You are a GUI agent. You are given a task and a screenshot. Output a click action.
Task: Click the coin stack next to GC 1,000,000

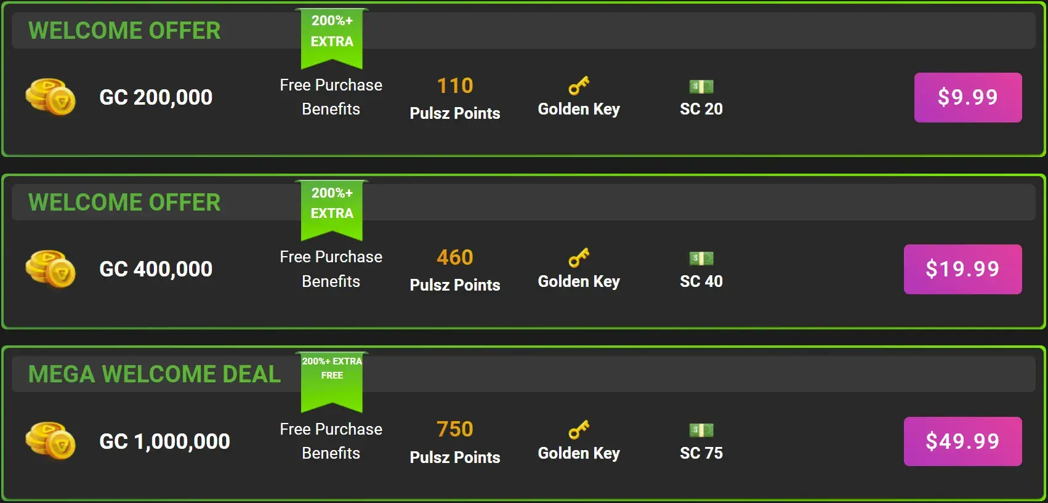[49, 441]
